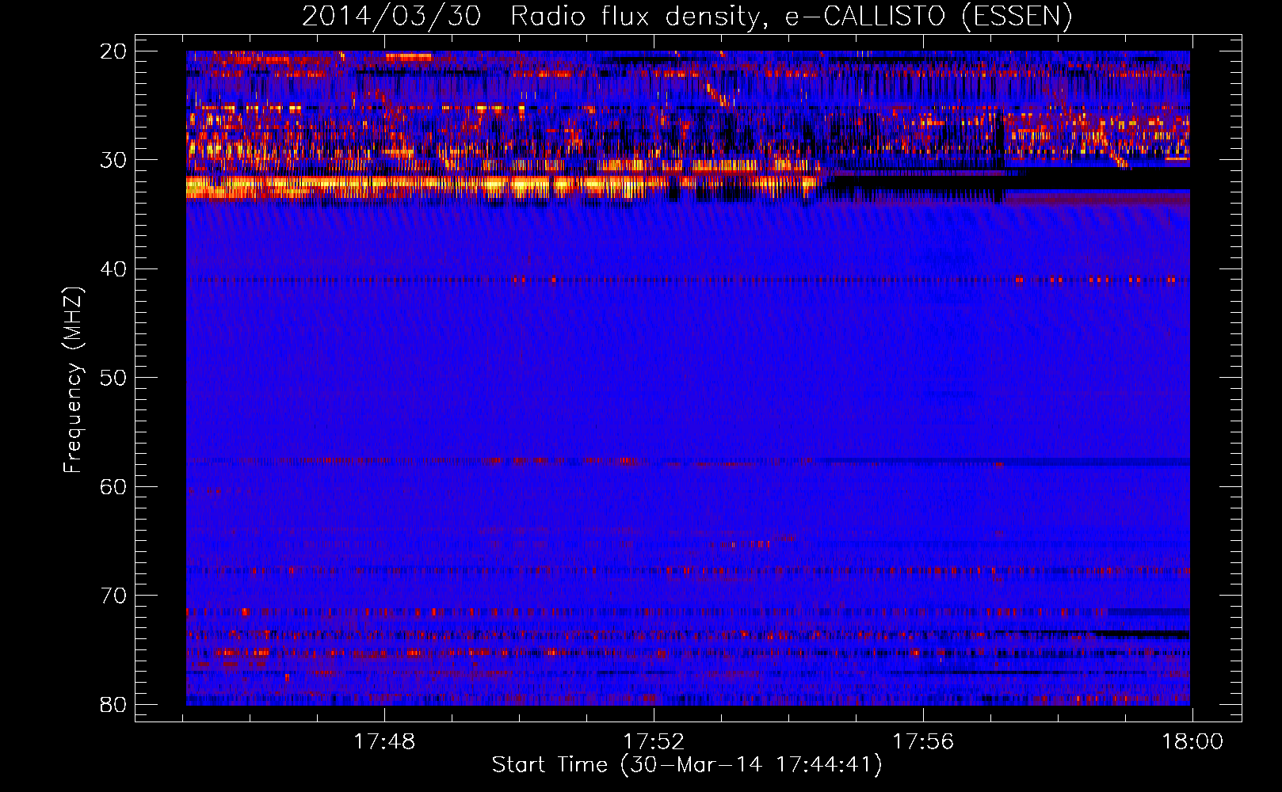The height and width of the screenshot is (792, 1282).
Task: Click the 17:56 time tick label
Action: coord(923,742)
